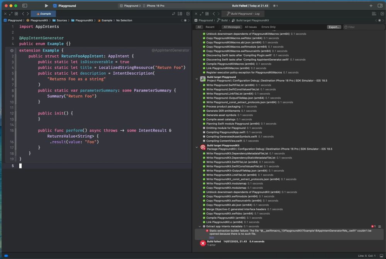The width and height of the screenshot is (386, 259).
Task: Open the Build Failed activity status
Action: 250,6
